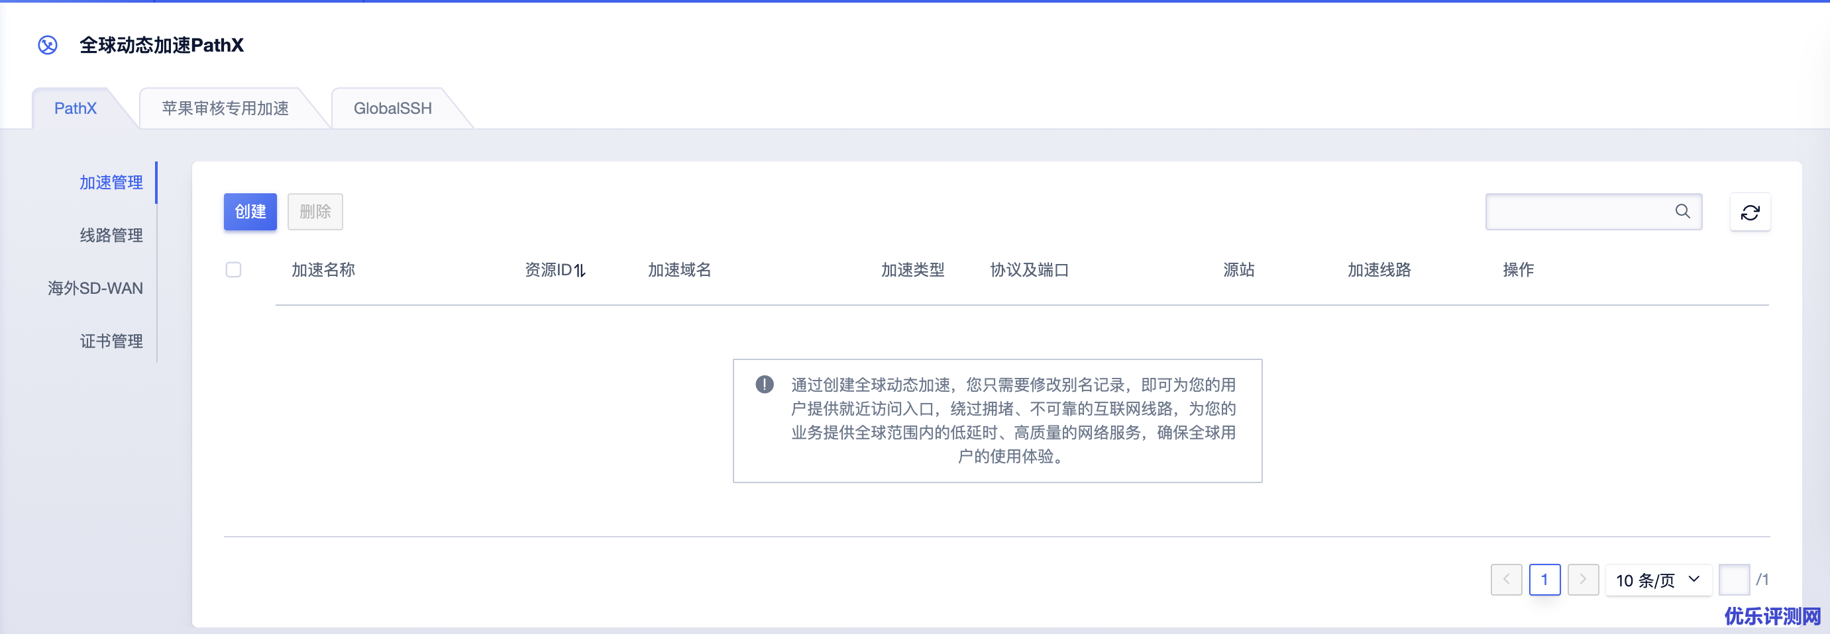Switch to the GlobalSSH tab
Image resolution: width=1830 pixels, height=634 pixels.
tap(392, 109)
